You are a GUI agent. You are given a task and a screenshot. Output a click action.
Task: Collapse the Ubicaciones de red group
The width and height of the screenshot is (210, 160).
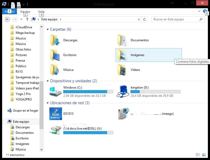click(x=47, y=103)
